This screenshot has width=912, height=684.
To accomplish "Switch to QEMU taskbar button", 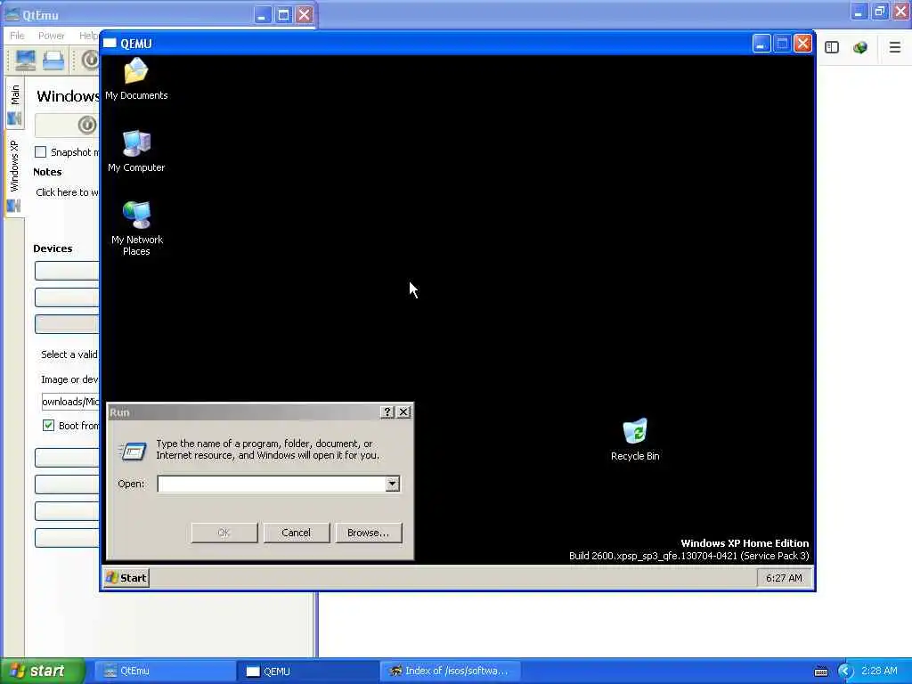I will coord(308,672).
